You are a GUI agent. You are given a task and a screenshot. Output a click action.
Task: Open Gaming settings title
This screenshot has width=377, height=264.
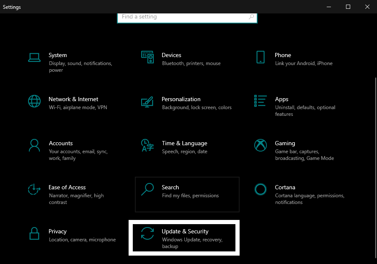pyautogui.click(x=285, y=143)
